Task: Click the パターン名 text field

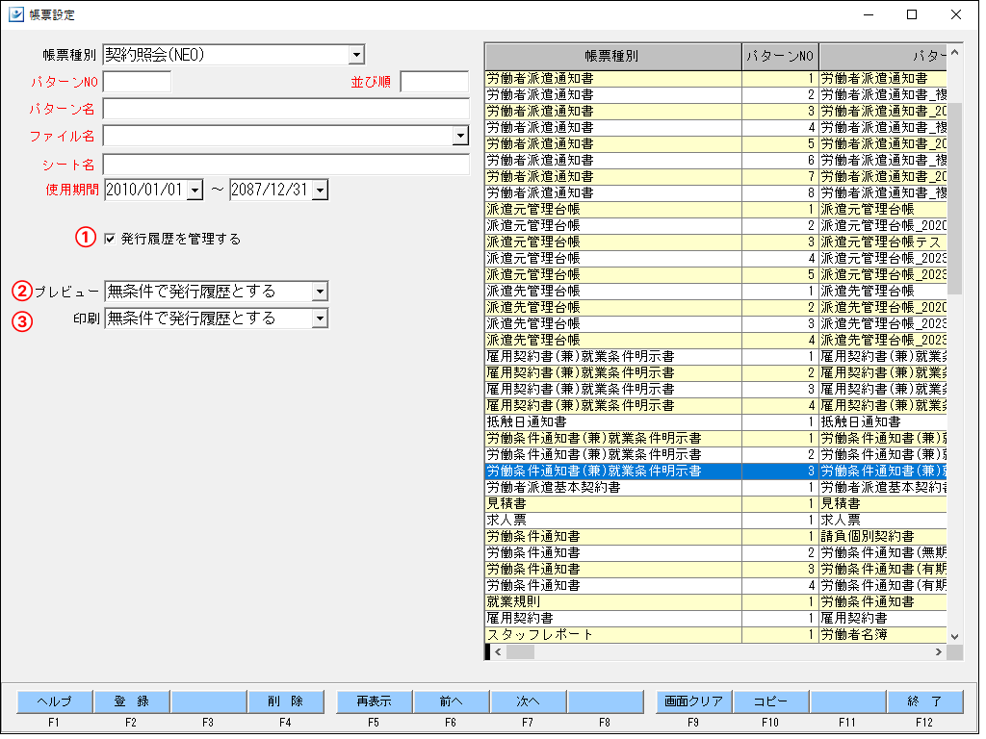Action: coord(285,109)
